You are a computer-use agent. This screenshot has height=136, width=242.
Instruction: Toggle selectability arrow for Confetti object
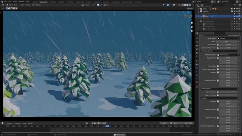point(234,14)
